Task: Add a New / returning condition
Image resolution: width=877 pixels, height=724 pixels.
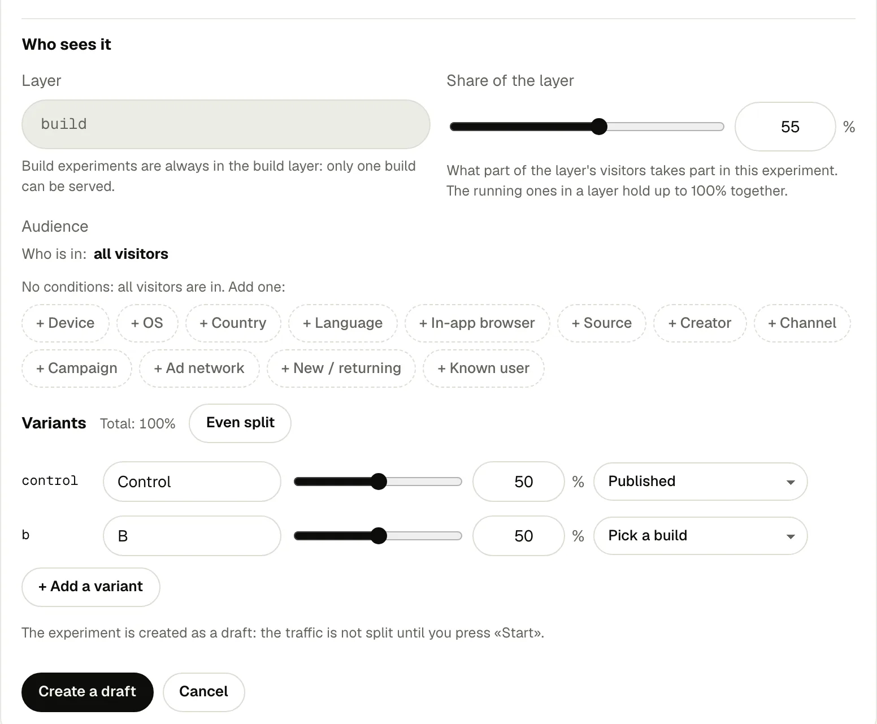Action: [341, 368]
